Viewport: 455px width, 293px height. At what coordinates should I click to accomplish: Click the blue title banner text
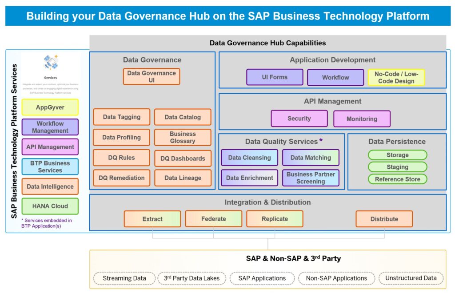(228, 16)
